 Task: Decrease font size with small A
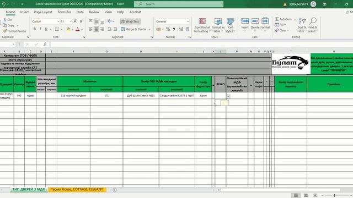(81, 21)
